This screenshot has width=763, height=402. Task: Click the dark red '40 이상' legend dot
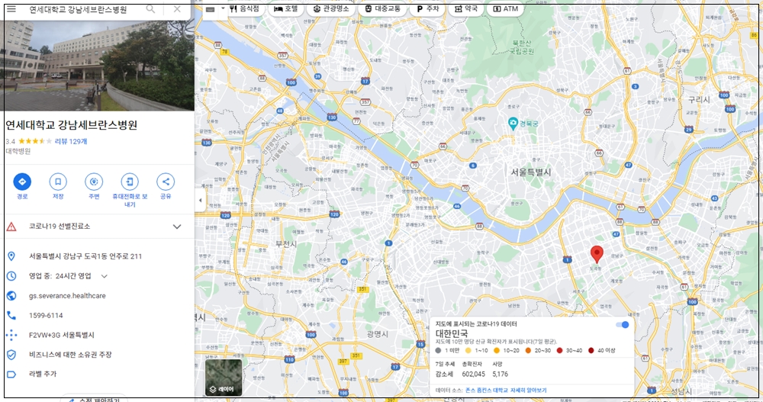point(591,350)
